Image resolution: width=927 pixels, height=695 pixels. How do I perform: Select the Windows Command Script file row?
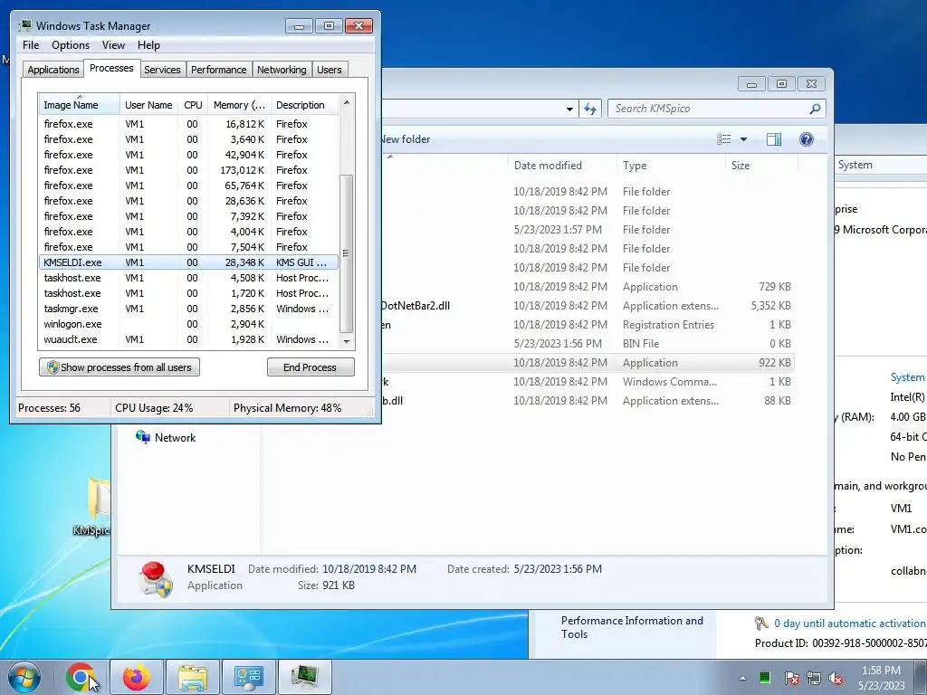[588, 382]
